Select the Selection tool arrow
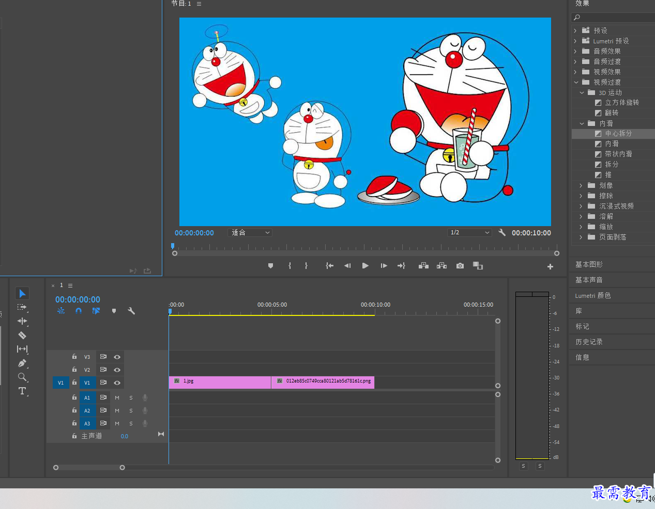Screen dimensions: 655x509 (x=22, y=293)
